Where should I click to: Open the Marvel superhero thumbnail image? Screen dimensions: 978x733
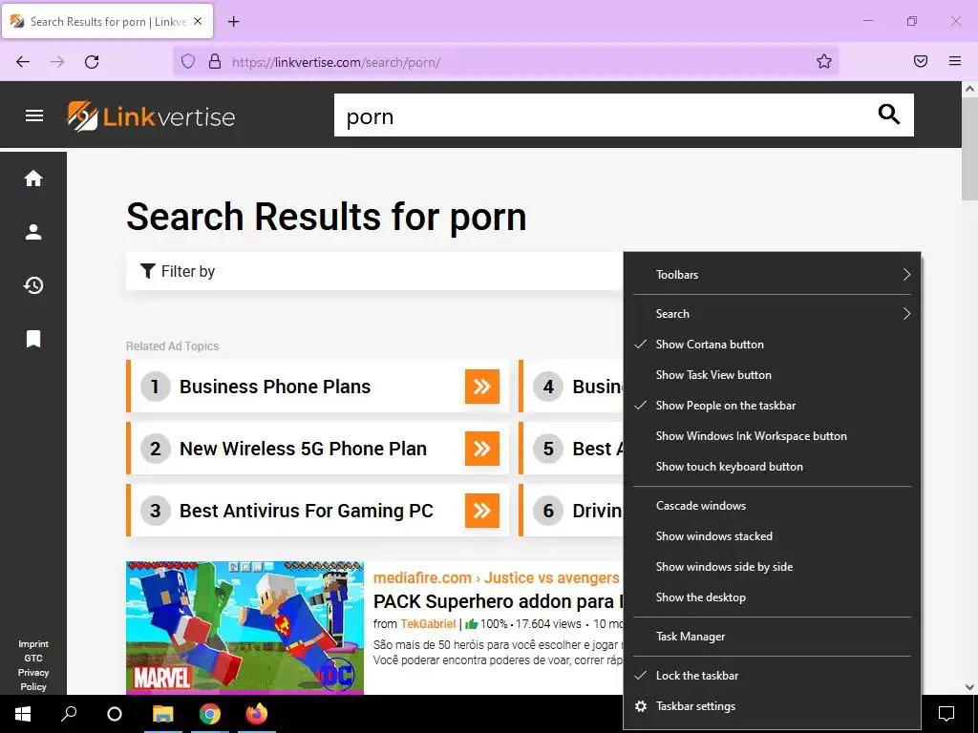click(x=244, y=628)
